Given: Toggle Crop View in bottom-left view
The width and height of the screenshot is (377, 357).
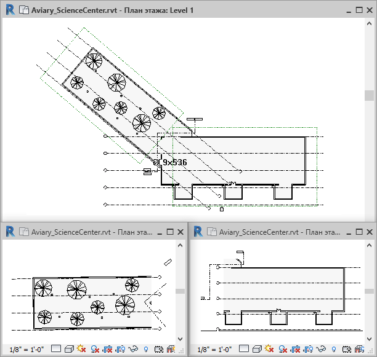Looking at the screenshot, I should pyautogui.click(x=107, y=350).
